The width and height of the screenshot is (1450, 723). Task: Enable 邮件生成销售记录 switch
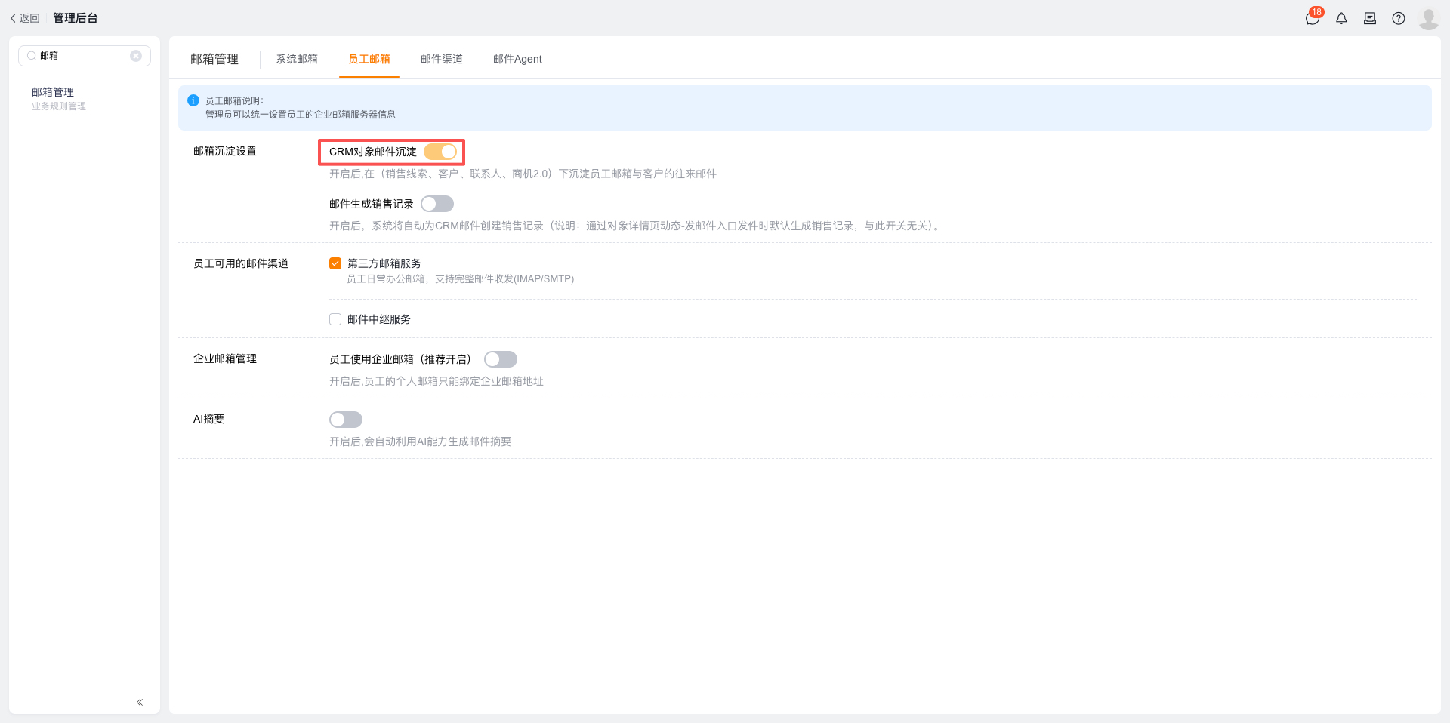point(437,204)
